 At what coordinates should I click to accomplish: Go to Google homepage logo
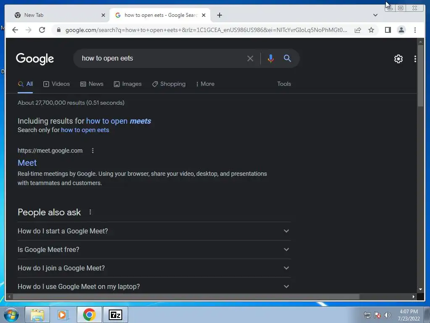click(x=35, y=59)
